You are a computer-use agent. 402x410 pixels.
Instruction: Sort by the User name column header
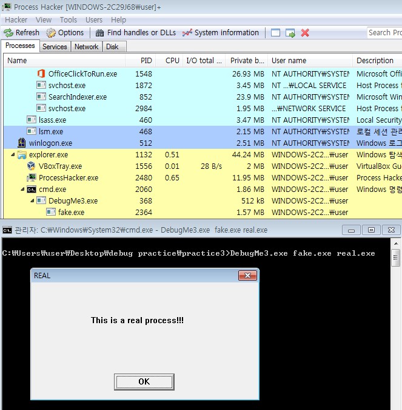click(x=310, y=61)
